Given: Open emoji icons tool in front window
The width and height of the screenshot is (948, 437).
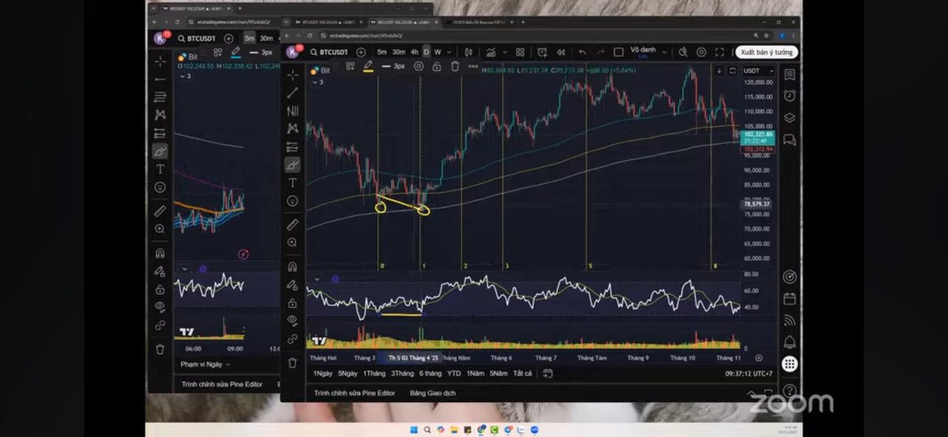Looking at the screenshot, I should point(292,201).
